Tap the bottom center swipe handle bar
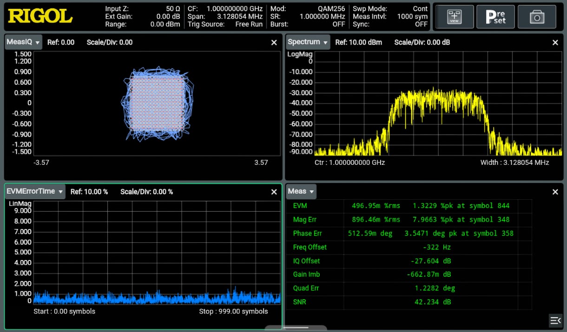Image resolution: width=567 pixels, height=332 pixels. [296, 328]
